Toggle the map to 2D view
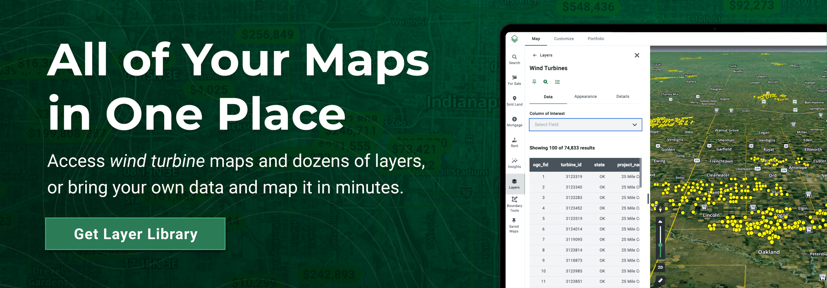Image resolution: width=827 pixels, height=288 pixels. (660, 267)
